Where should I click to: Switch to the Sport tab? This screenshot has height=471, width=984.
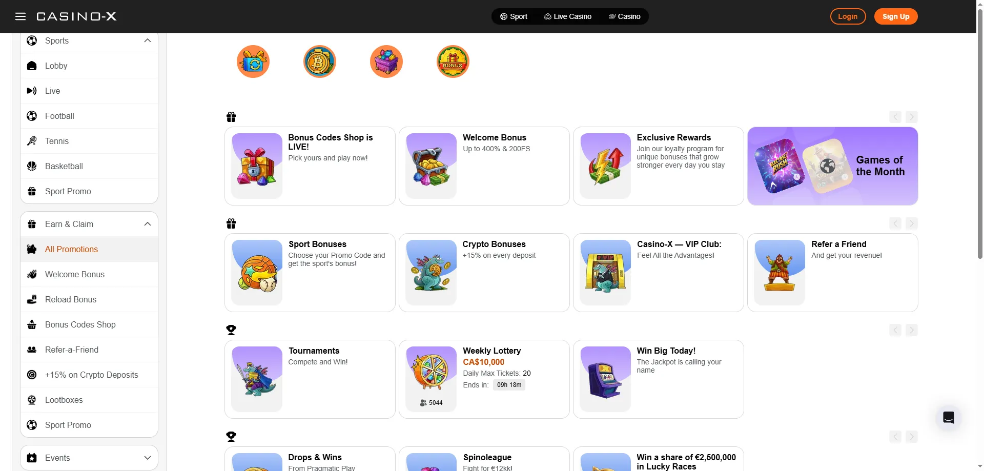pyautogui.click(x=514, y=16)
